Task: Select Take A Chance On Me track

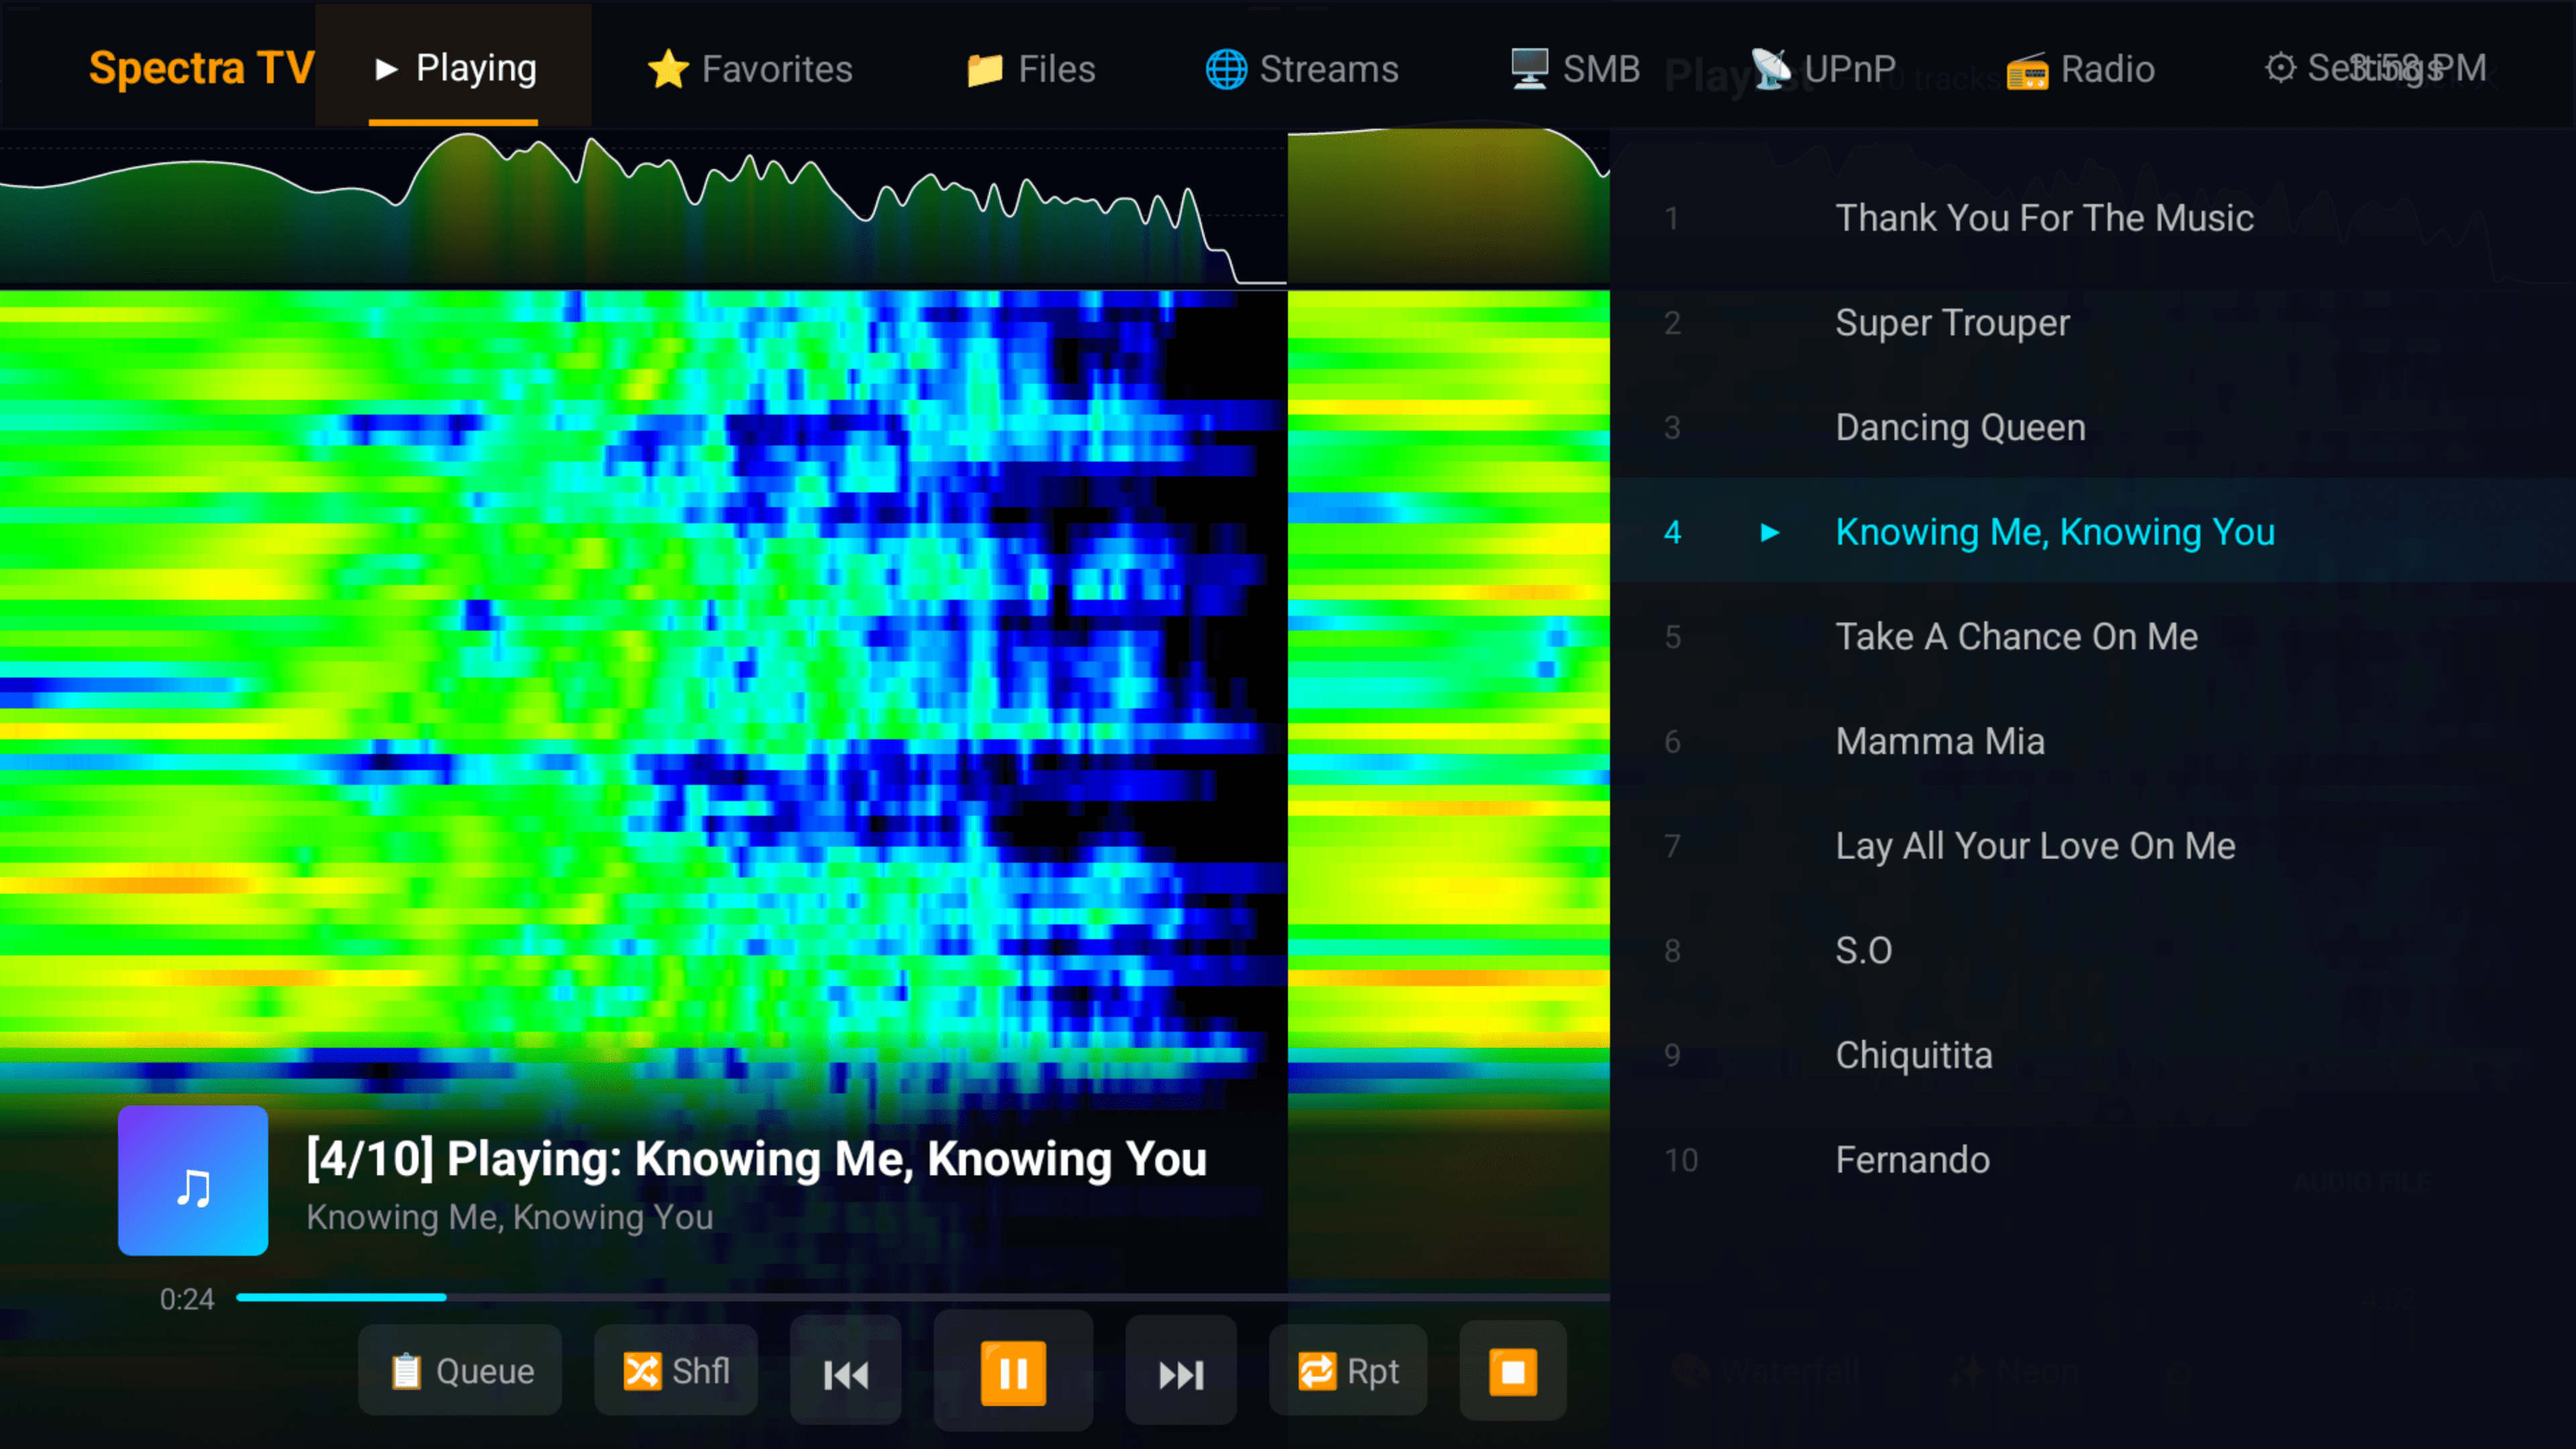Action: click(2016, 637)
